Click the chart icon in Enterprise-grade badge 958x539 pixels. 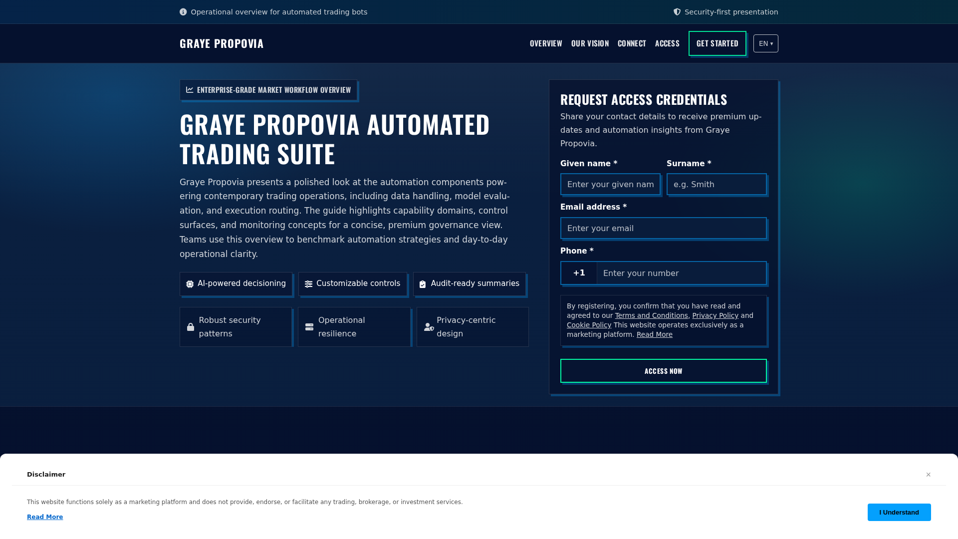pos(190,90)
